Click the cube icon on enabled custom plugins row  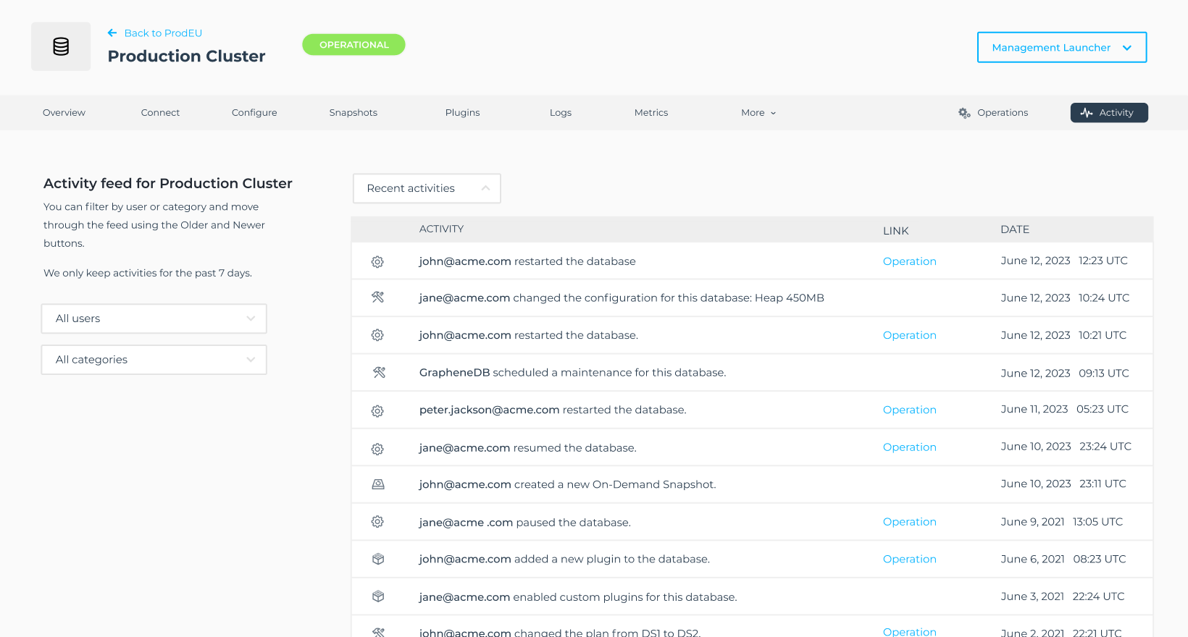[378, 596]
